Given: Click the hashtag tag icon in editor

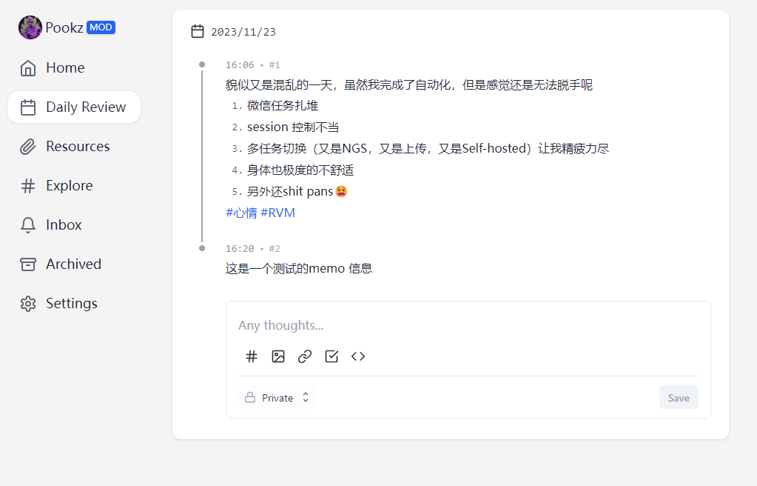Looking at the screenshot, I should pyautogui.click(x=252, y=356).
